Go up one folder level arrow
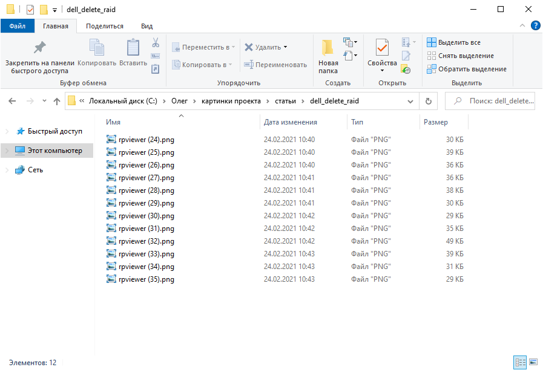The image size is (543, 370). point(57,101)
